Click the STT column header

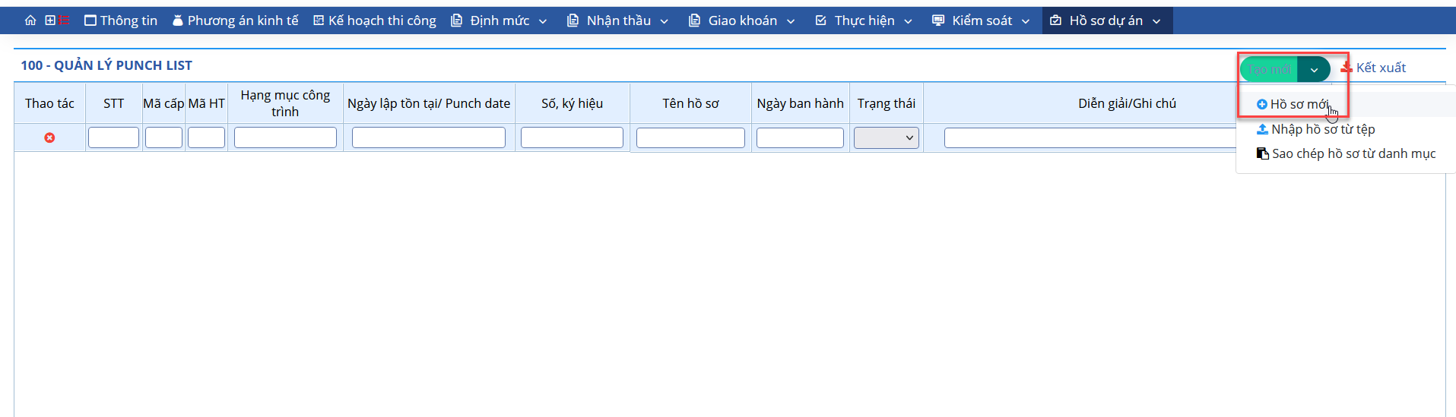coord(113,103)
